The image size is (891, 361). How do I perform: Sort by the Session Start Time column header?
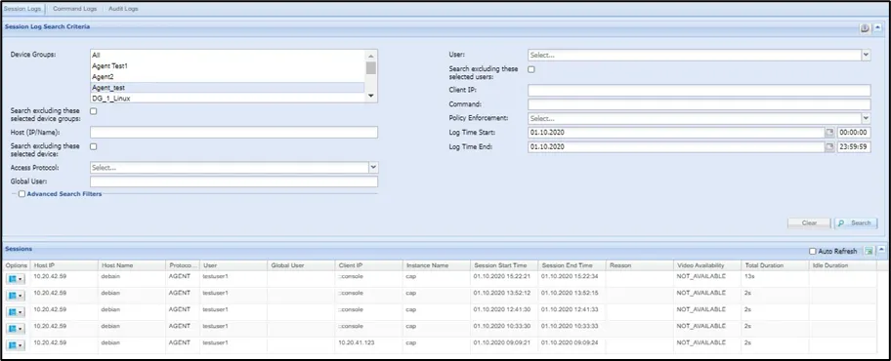tap(504, 265)
